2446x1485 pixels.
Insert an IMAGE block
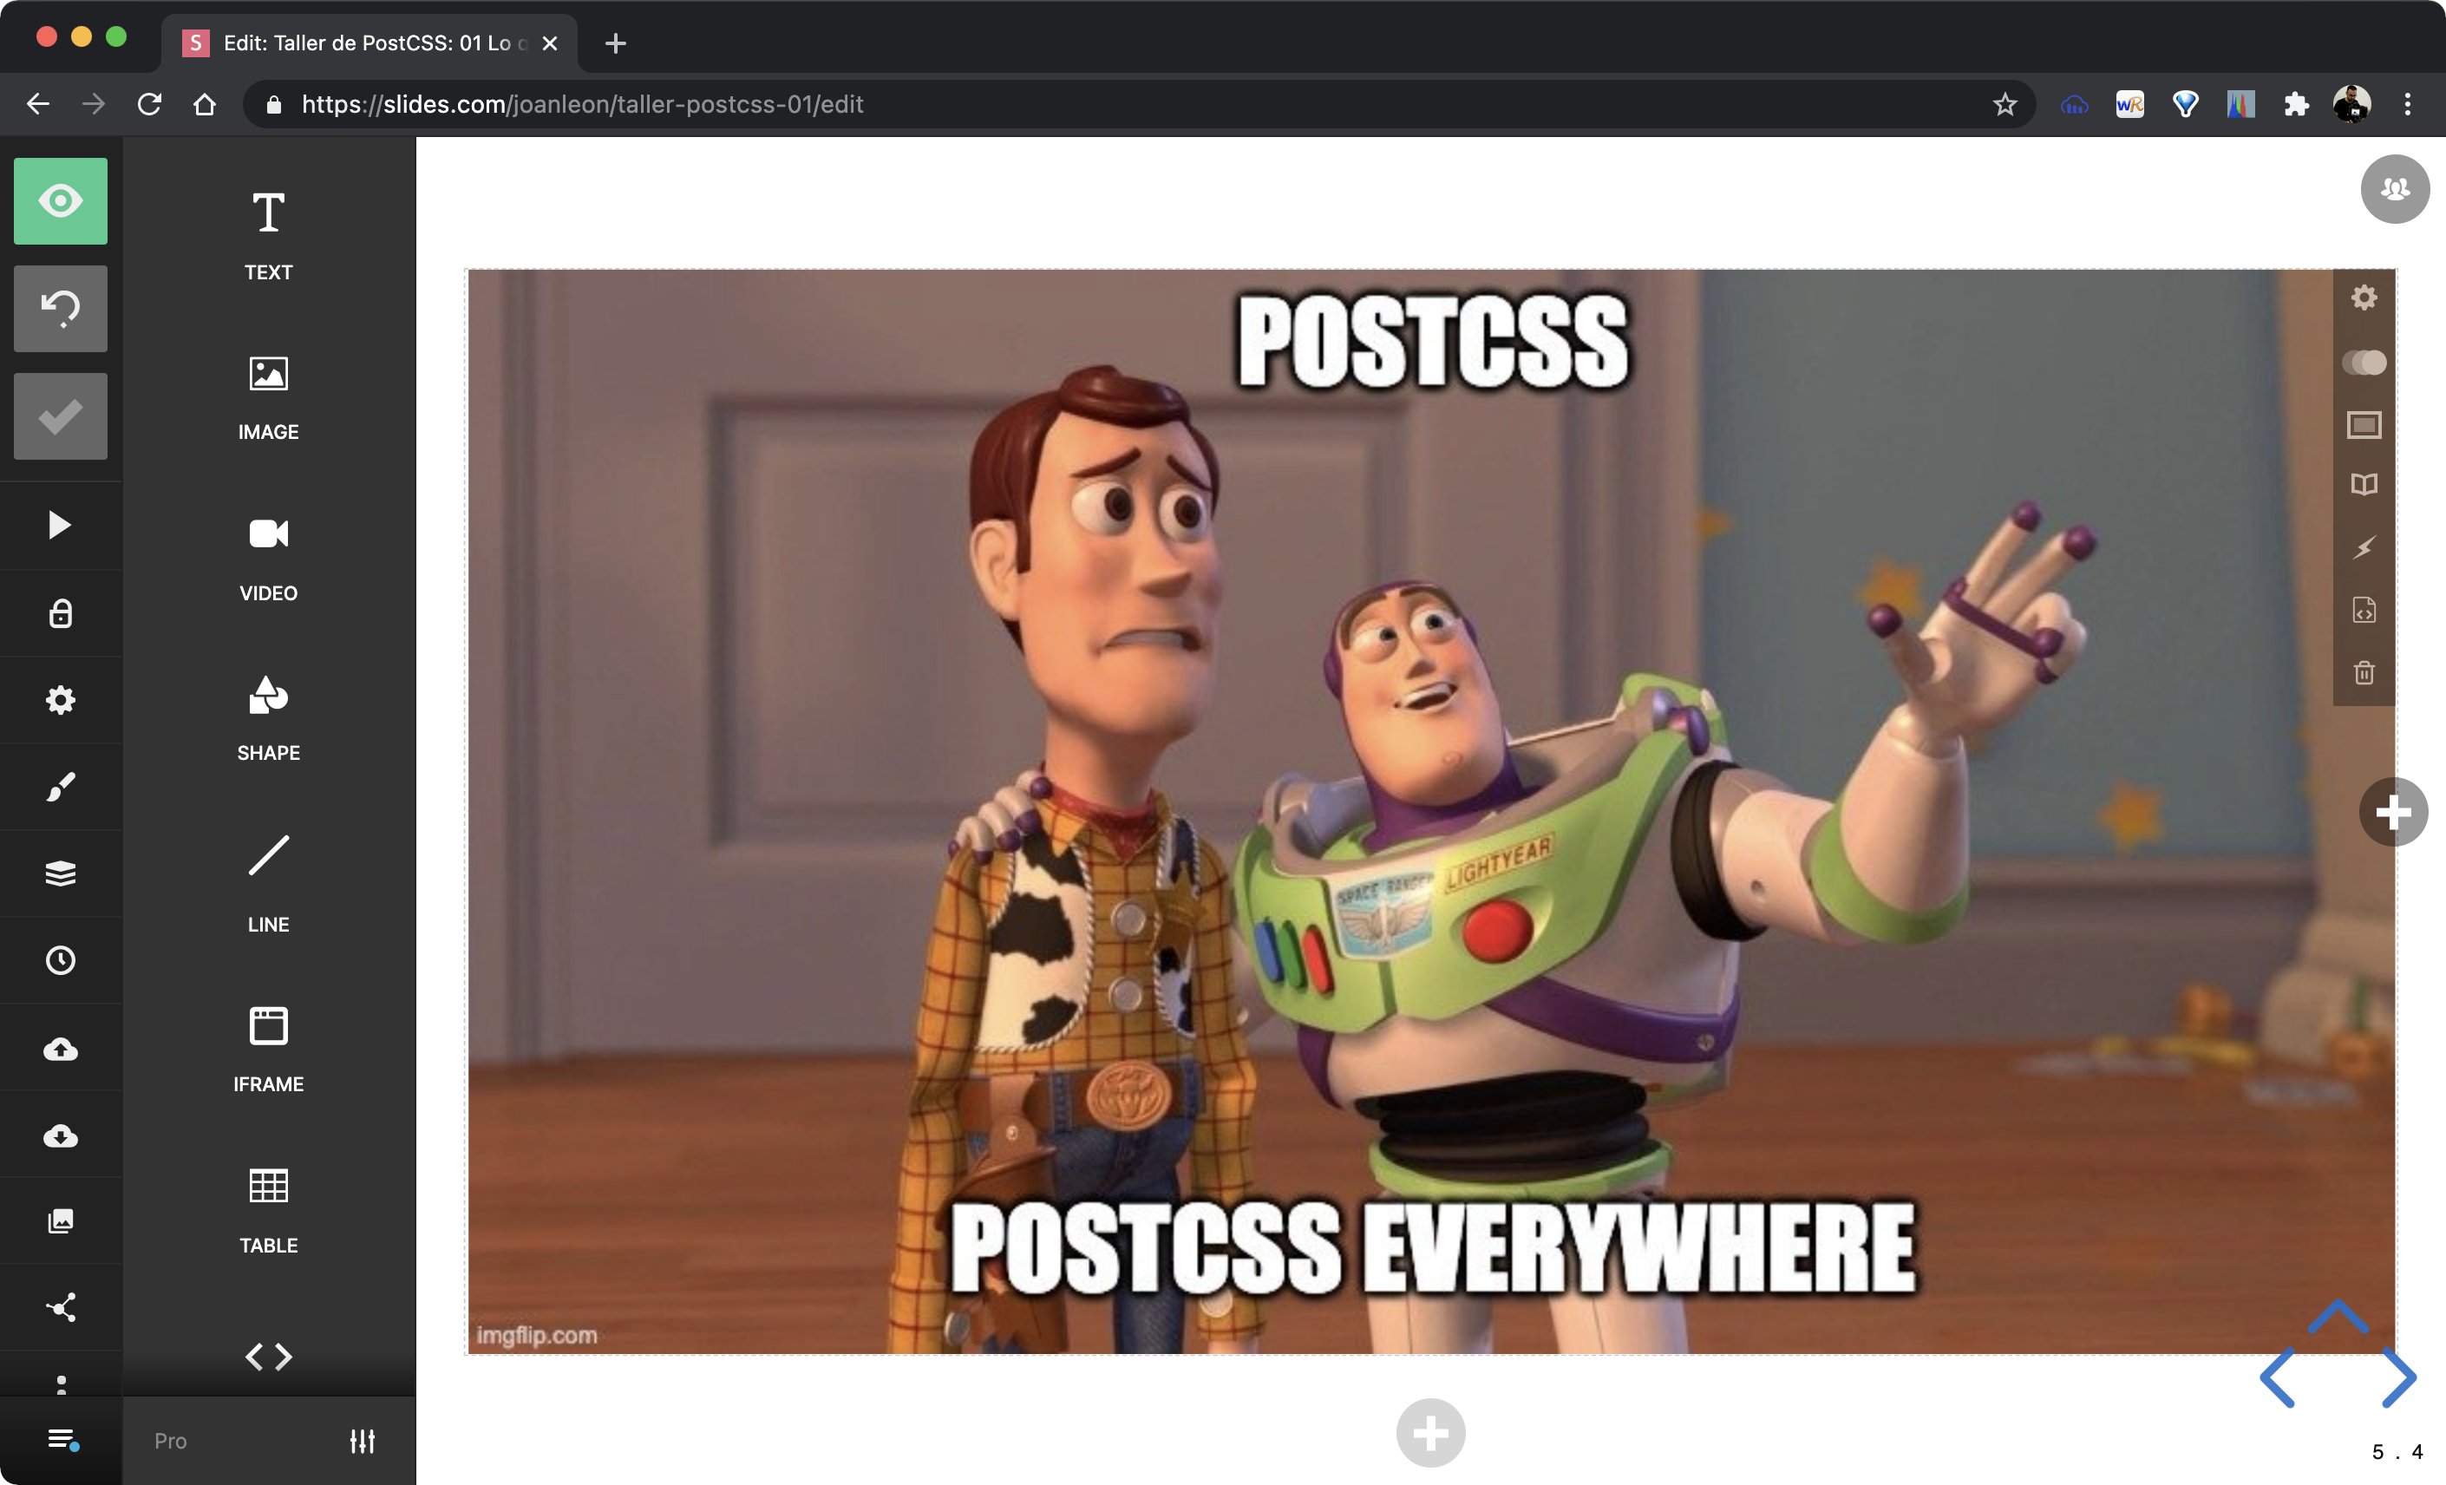[268, 398]
